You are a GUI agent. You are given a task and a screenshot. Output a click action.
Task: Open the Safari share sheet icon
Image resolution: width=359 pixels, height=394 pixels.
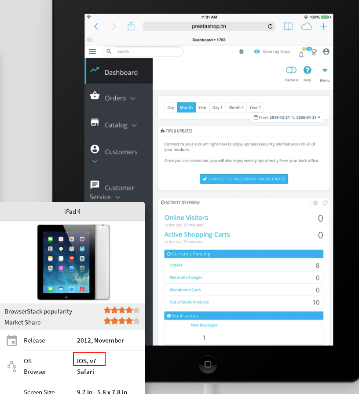point(131,26)
